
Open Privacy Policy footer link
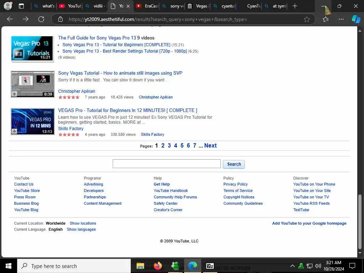(235, 184)
